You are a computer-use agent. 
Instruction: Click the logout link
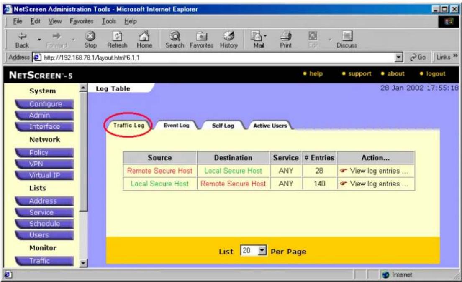[436, 73]
